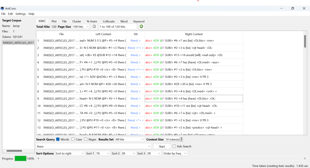Viewport: 310px width, 168px height.
Task: Open the Settings menu
Action: 21,14
